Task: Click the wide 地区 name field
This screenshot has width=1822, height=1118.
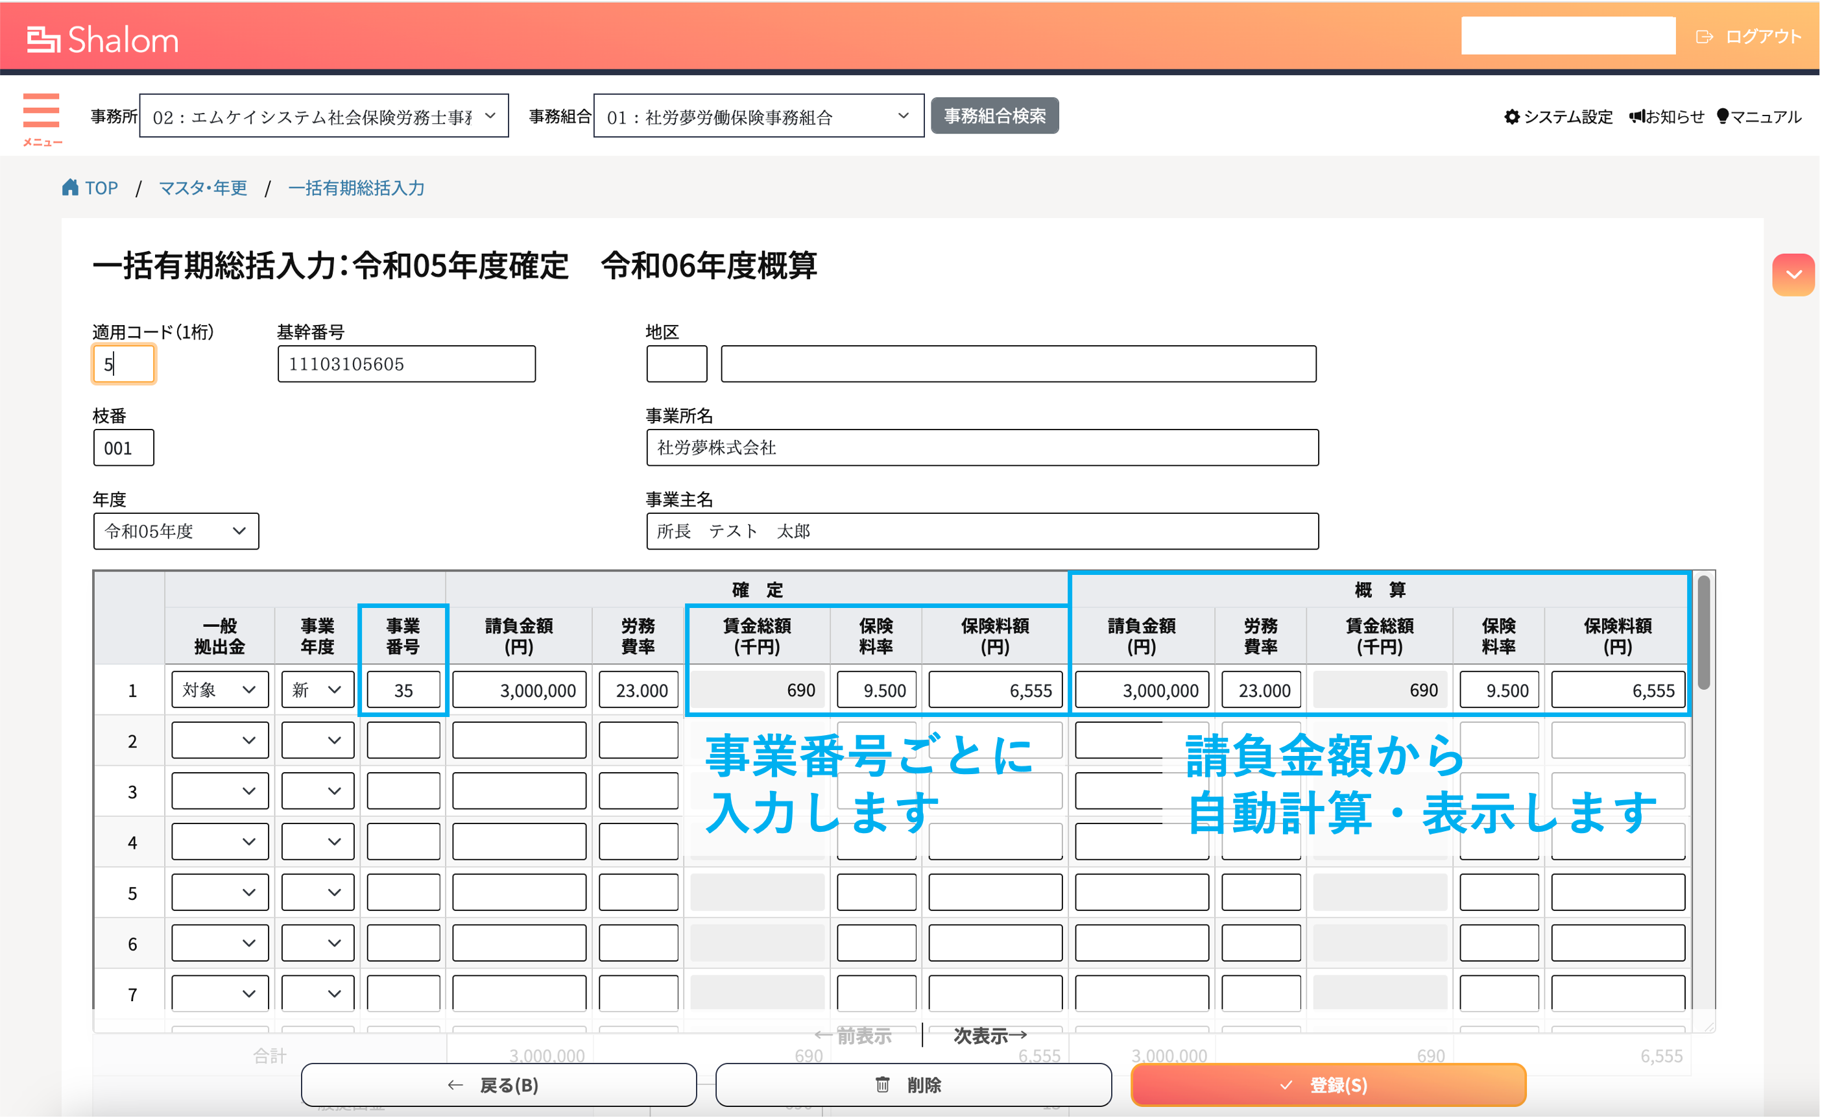Action: click(x=1019, y=364)
